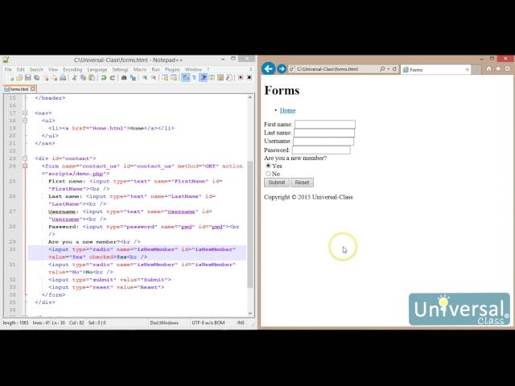
Task: Open browser Home page icon
Action: [x=488, y=68]
